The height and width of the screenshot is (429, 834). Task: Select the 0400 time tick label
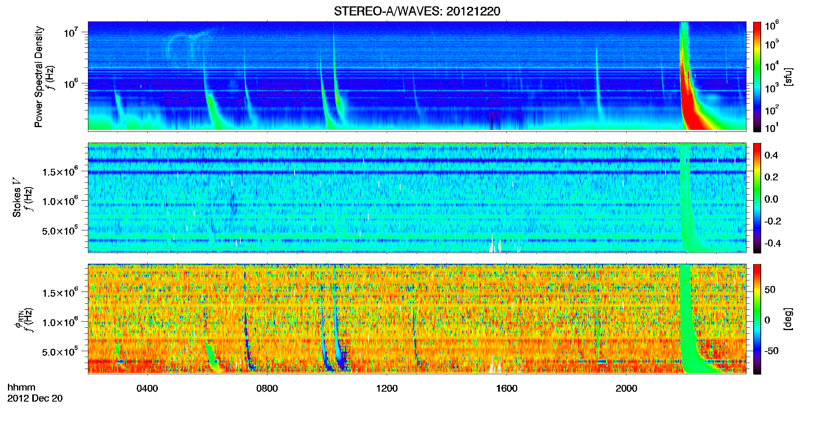[x=147, y=388]
